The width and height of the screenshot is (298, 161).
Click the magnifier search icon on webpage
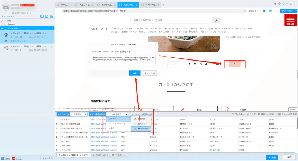217,20
